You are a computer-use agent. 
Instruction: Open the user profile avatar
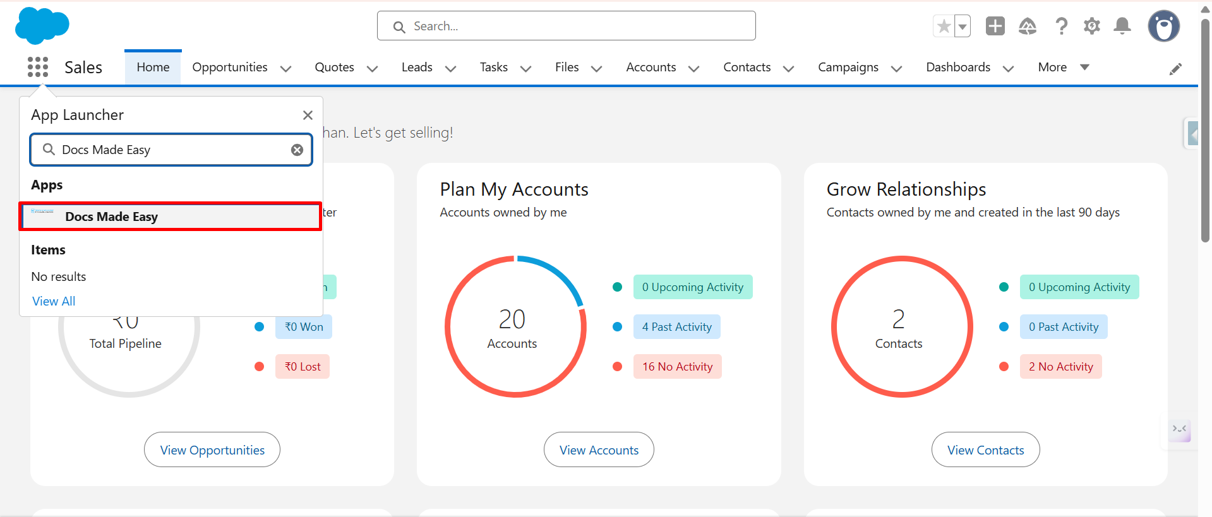click(x=1163, y=26)
